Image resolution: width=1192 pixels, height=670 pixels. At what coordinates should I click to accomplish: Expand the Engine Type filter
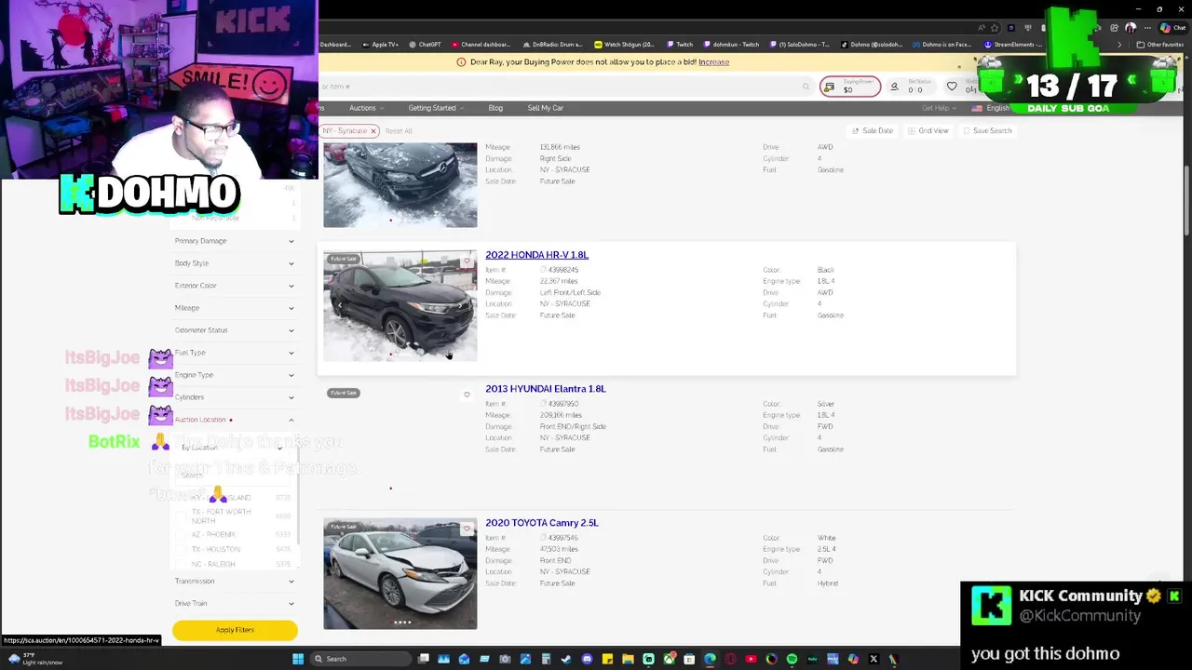235,375
